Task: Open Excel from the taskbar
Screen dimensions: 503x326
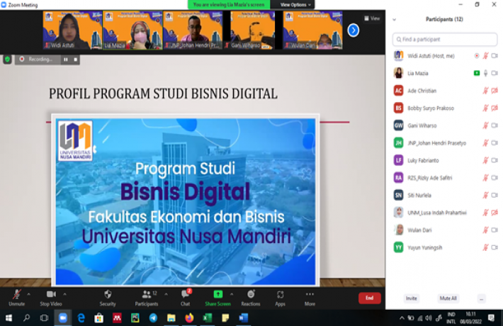Action: click(x=208, y=318)
